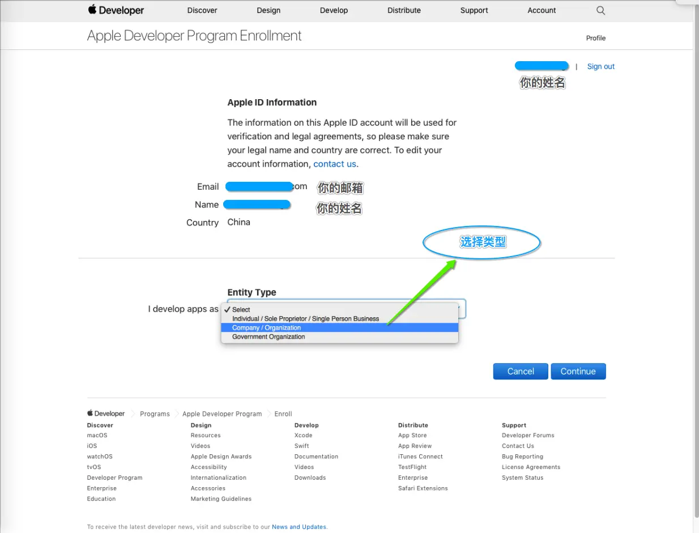Follow the News and Updates link
The height and width of the screenshot is (533, 699).
[299, 527]
